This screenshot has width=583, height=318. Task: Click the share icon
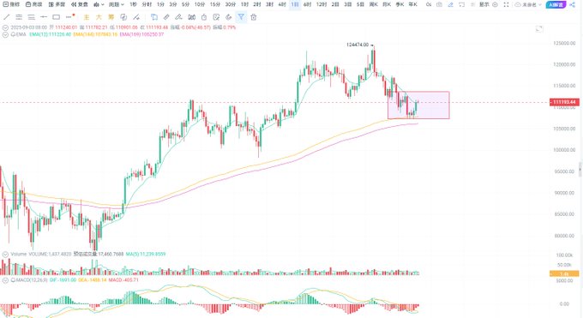[x=572, y=4]
